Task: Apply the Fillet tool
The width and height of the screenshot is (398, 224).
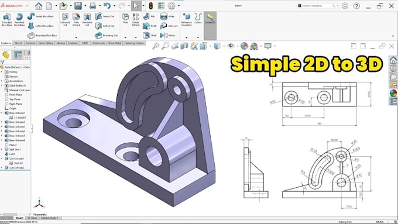Action: click(125, 18)
